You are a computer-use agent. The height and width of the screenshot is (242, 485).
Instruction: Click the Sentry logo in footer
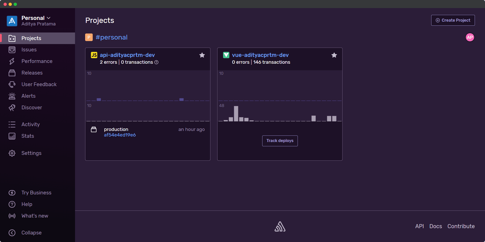[x=280, y=226]
